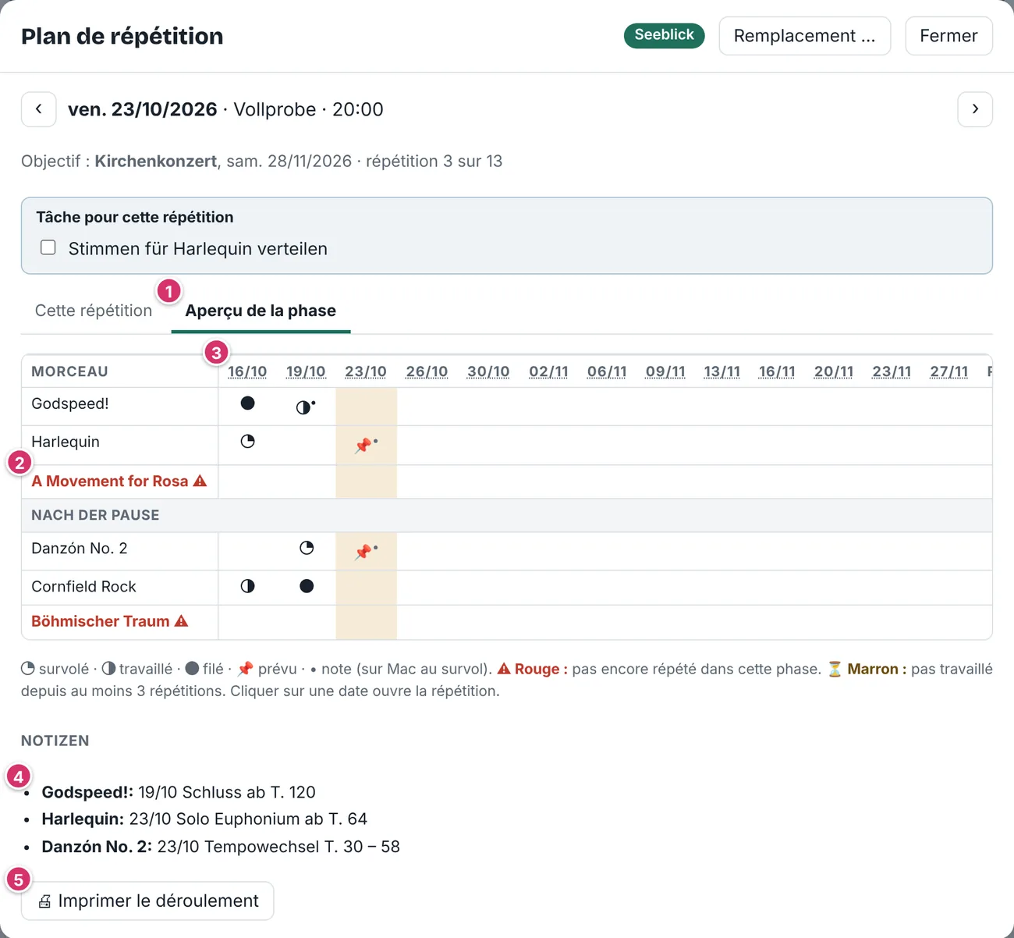Click the quarter-circle status for Harlequin on 16/10
Viewport: 1014px width, 938px height.
pyautogui.click(x=247, y=442)
